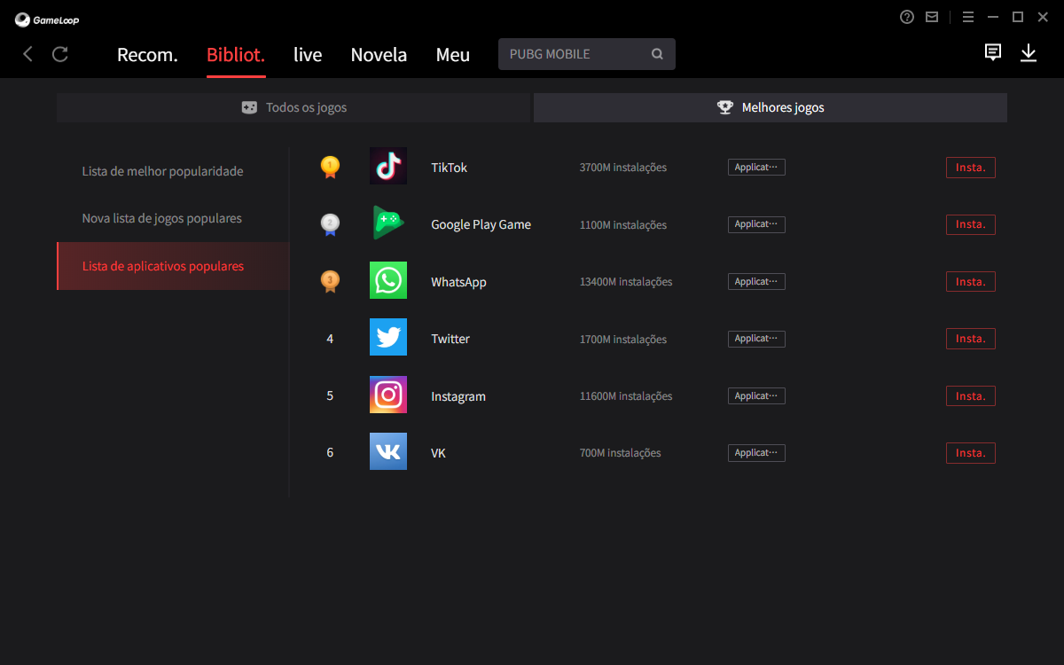Click the Twitter app icon
The image size is (1064, 665).
click(388, 338)
